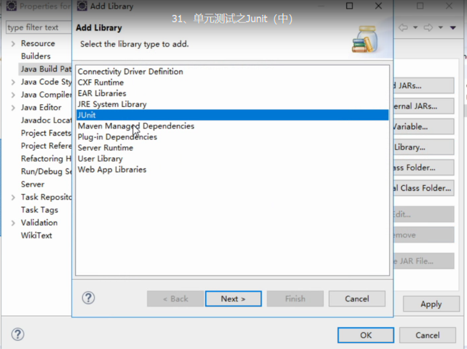
Task: Click the help icon in Add Library dialog
Action: pos(88,298)
